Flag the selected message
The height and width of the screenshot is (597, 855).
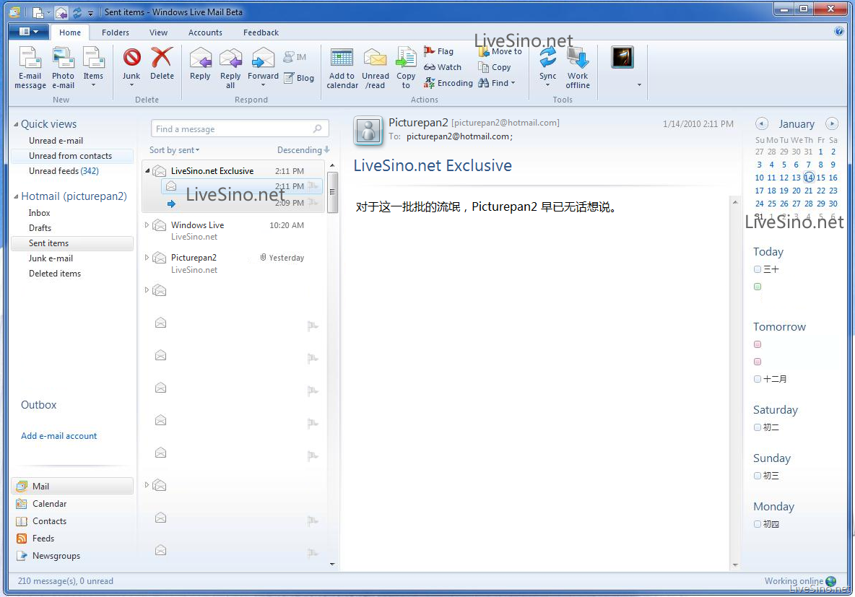[438, 51]
